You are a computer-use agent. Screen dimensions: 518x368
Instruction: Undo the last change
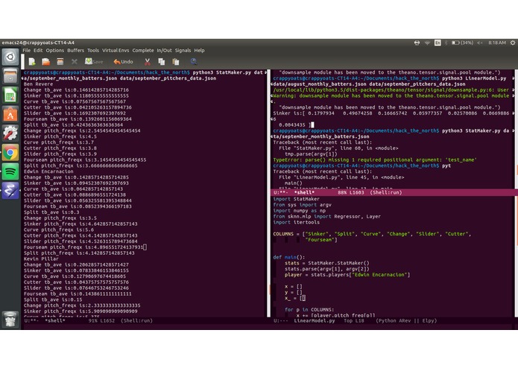[123, 61]
